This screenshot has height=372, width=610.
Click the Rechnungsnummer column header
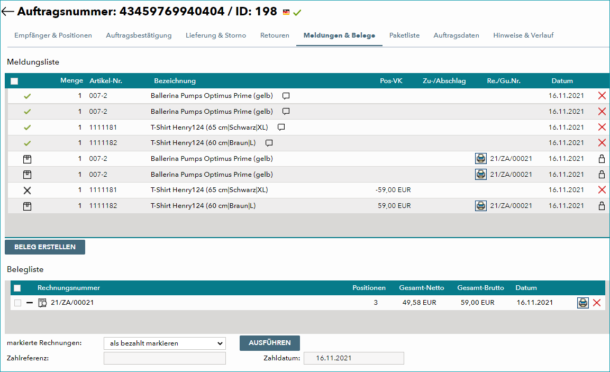[x=69, y=288]
